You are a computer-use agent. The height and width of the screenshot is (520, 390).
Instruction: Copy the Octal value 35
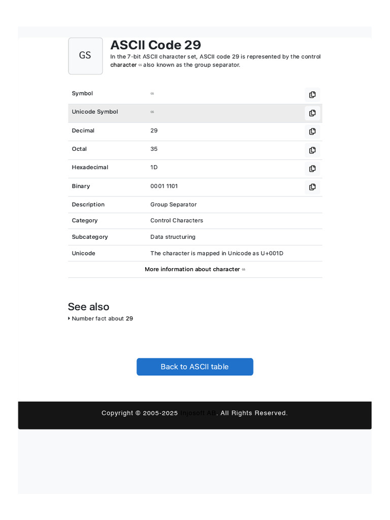click(x=312, y=150)
